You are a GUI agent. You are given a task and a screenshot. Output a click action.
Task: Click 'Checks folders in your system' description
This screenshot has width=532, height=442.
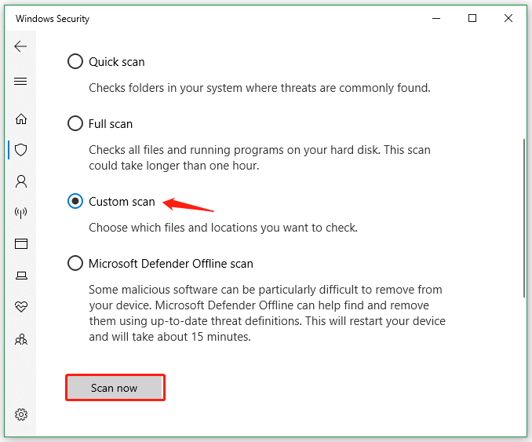point(260,88)
